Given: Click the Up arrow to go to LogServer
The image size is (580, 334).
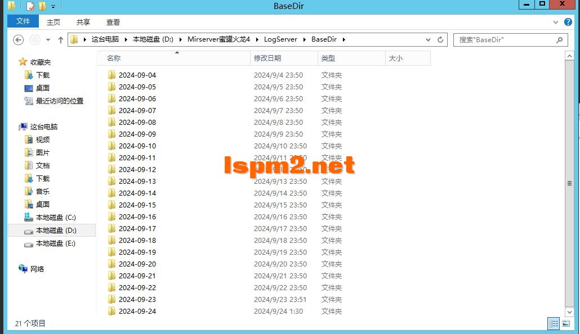Looking at the screenshot, I should click(x=61, y=39).
